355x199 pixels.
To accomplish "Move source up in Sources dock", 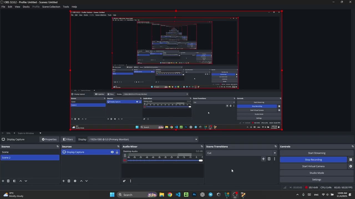I will (x=81, y=181).
